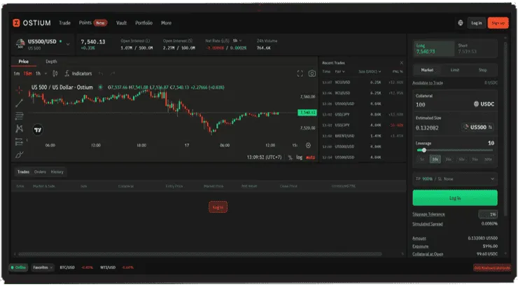
Task: Open the Net Rate 1h period dropdown
Action: (237, 41)
